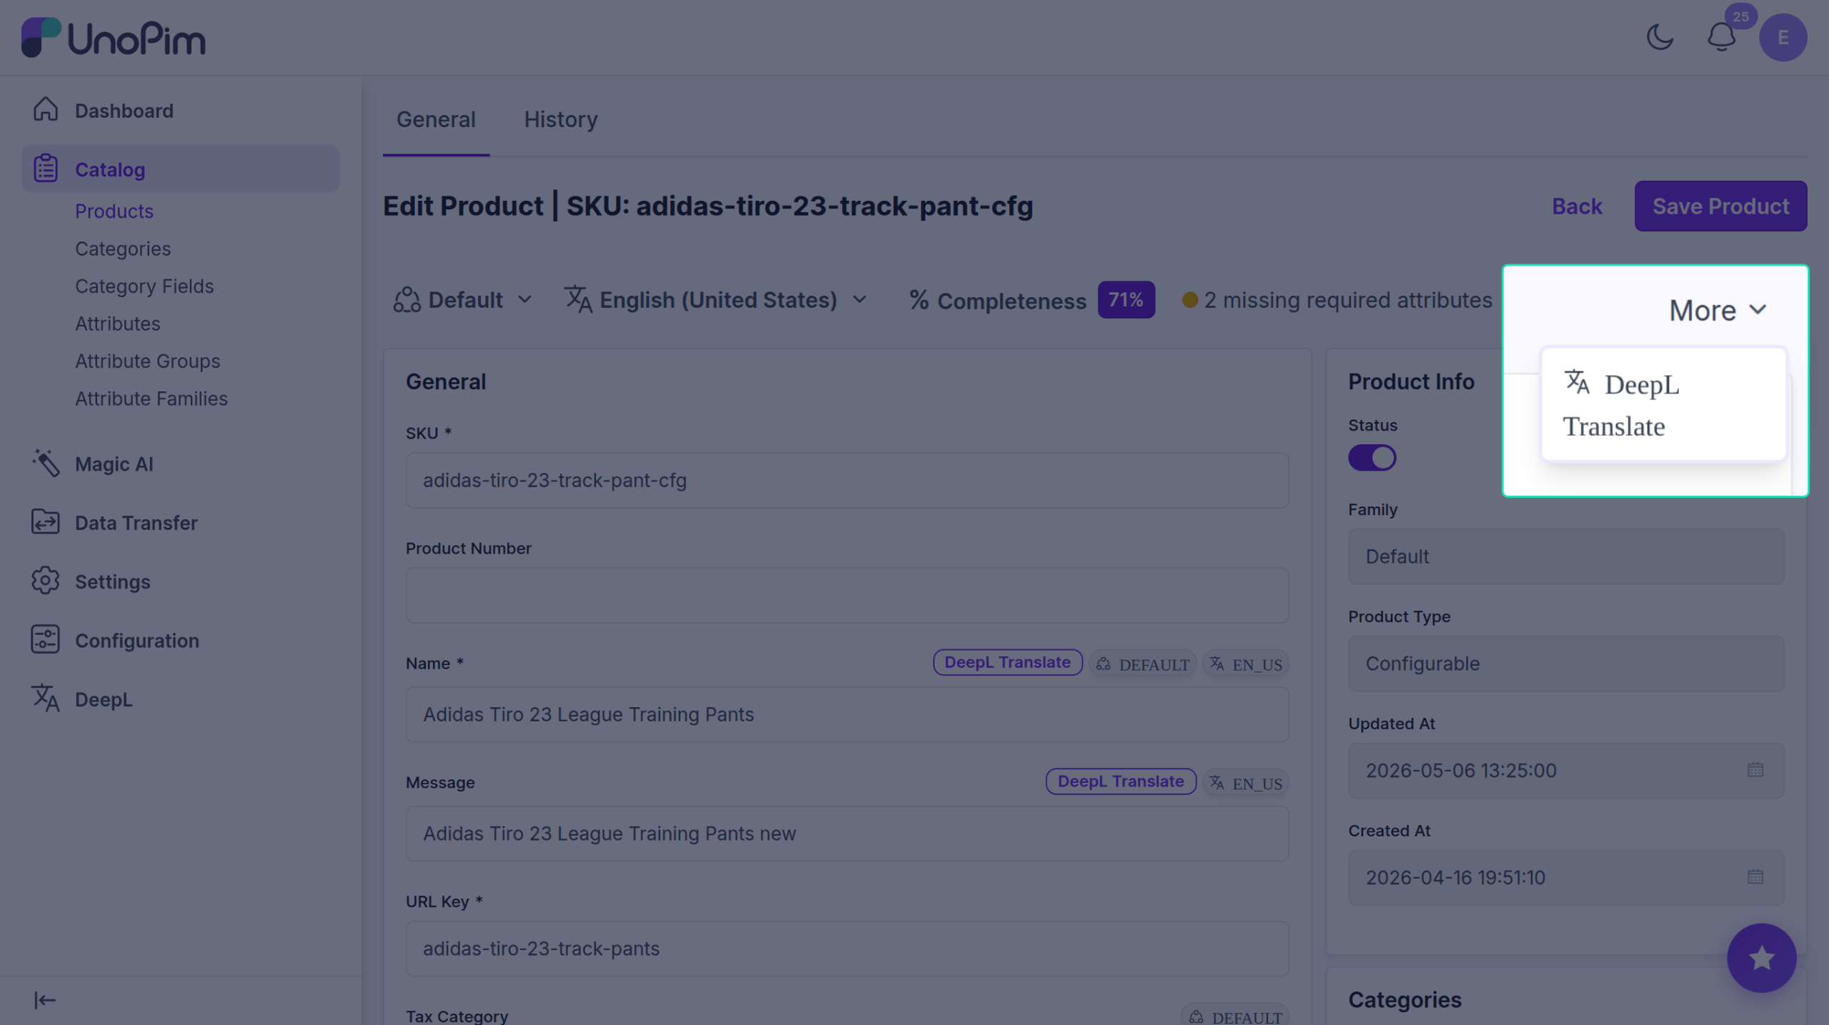Open the Attributes submenu link

tap(118, 324)
